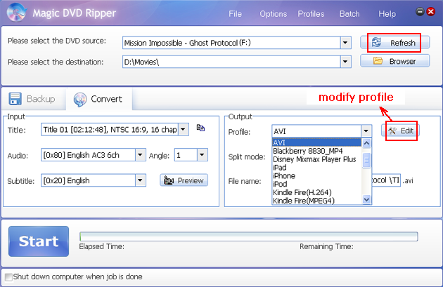
Task: Select Blackberry 8830_MP4 profile
Action: point(316,151)
